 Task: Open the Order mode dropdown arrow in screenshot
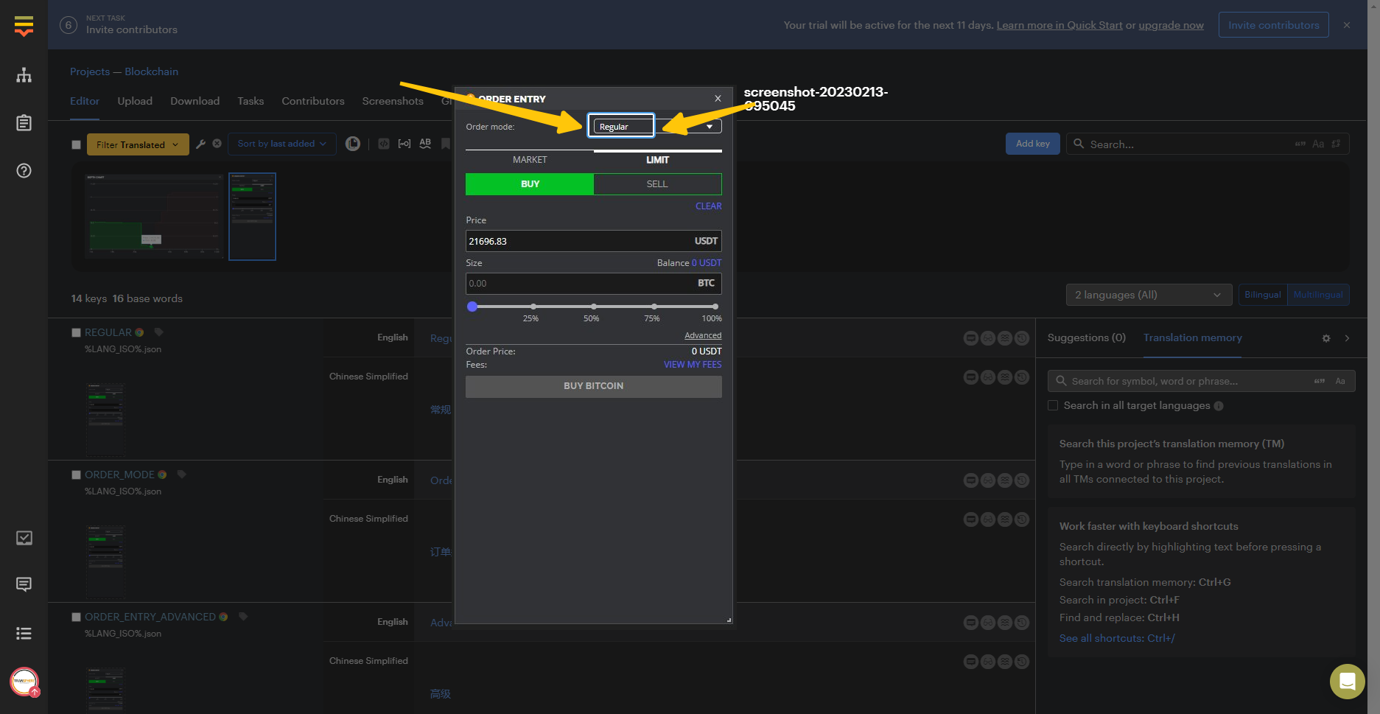(x=710, y=126)
